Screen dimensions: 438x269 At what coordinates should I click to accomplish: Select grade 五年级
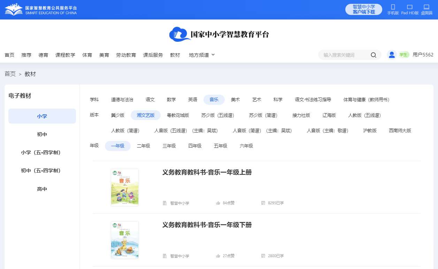click(221, 146)
